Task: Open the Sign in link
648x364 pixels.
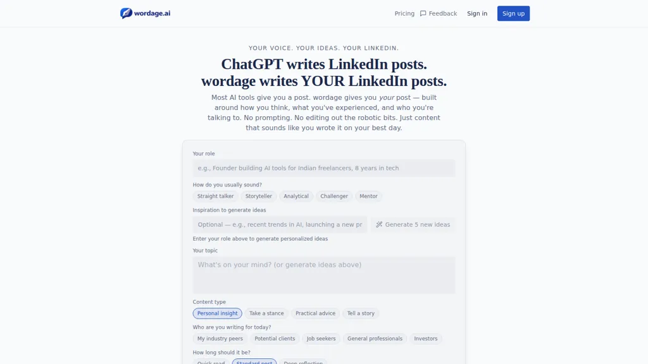Action: [477, 14]
